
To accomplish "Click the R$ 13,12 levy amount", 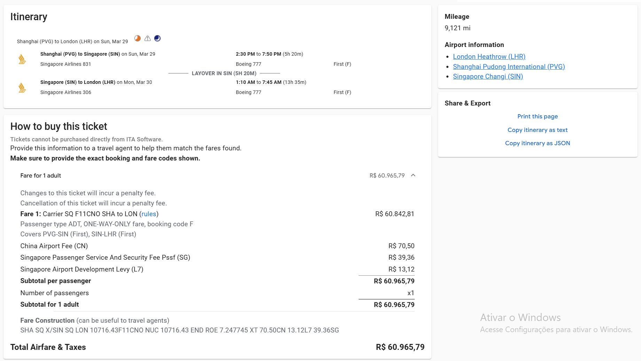I will (x=401, y=269).
